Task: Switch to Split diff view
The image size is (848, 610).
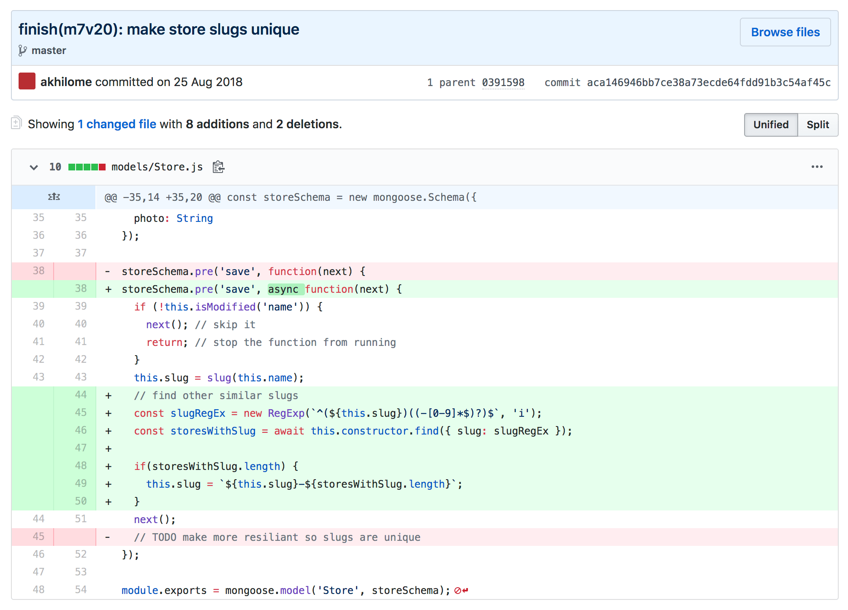Action: 818,124
